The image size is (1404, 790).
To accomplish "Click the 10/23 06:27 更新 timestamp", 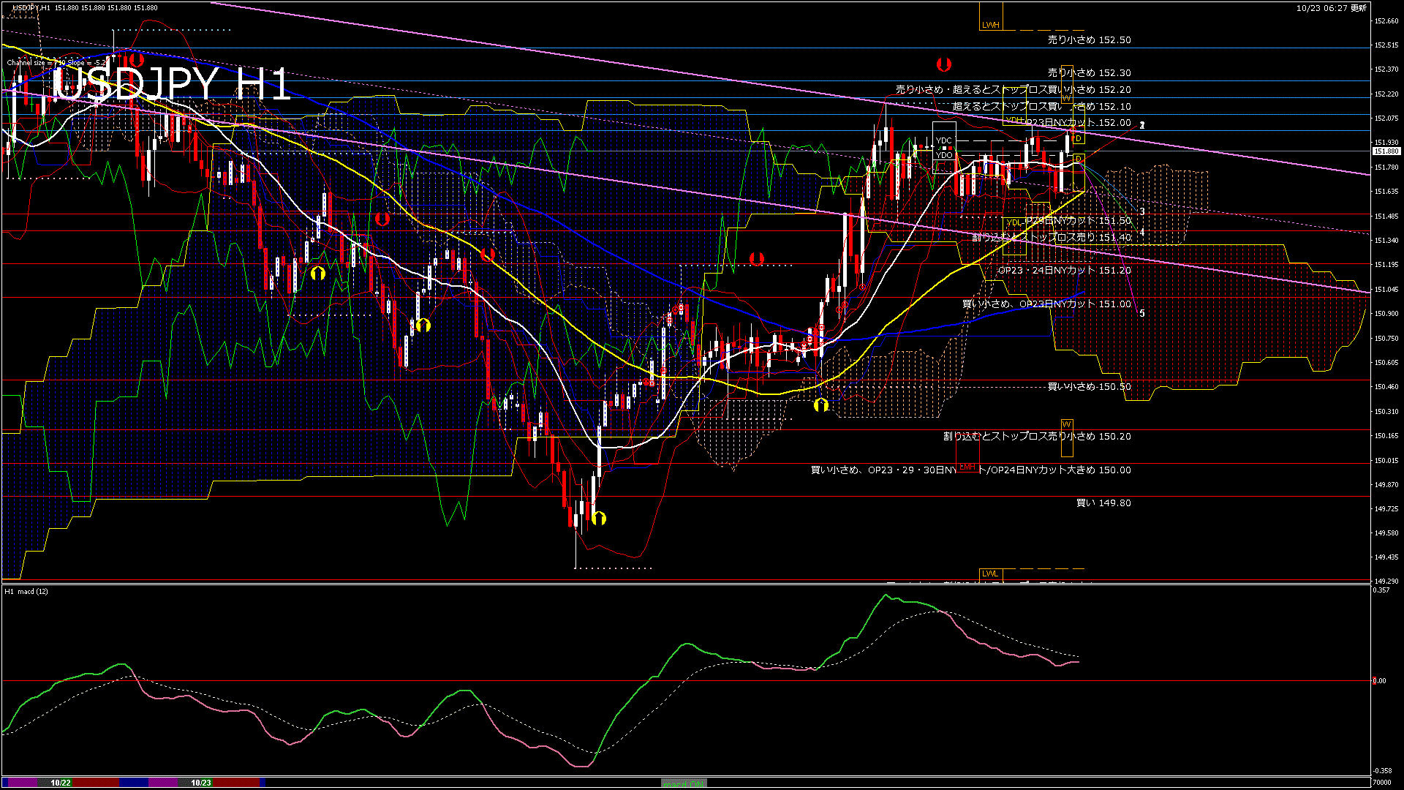I will point(1331,8).
